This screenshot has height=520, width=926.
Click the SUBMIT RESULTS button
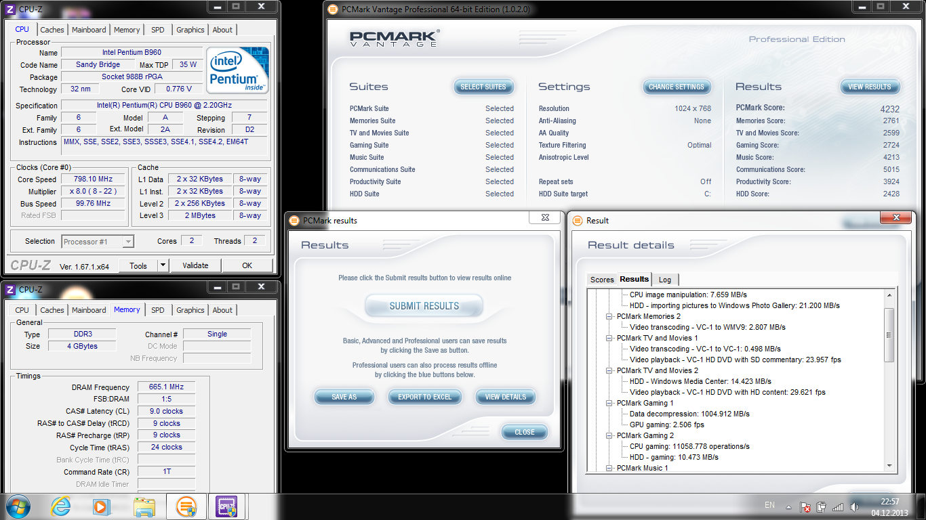point(424,306)
